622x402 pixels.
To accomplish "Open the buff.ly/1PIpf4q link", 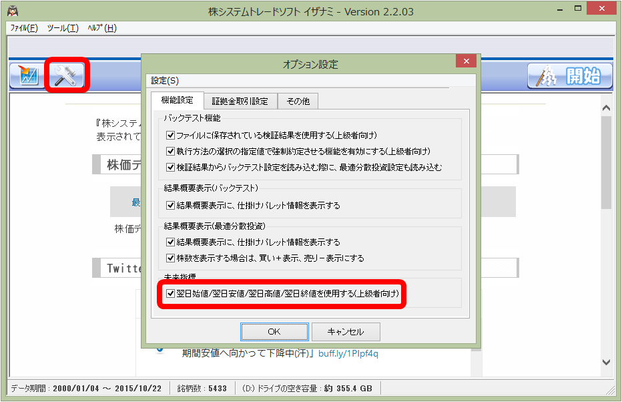I will point(348,353).
